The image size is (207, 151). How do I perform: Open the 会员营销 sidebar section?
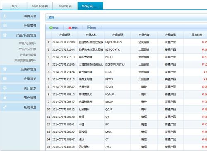pyautogui.click(x=20, y=78)
